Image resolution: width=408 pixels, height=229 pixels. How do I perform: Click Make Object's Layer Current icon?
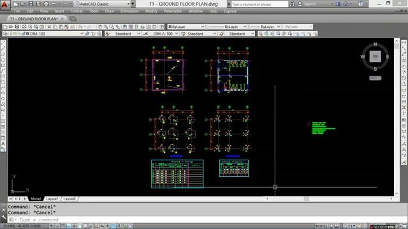click(87, 34)
